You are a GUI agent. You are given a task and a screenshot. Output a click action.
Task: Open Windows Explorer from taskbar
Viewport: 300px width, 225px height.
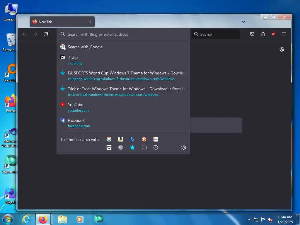click(x=62, y=219)
